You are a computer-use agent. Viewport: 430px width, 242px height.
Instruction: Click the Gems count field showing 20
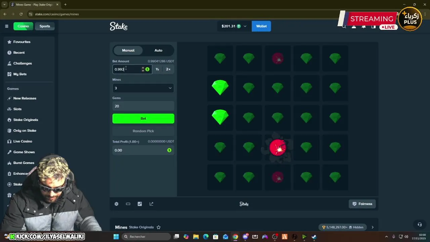[143, 106]
